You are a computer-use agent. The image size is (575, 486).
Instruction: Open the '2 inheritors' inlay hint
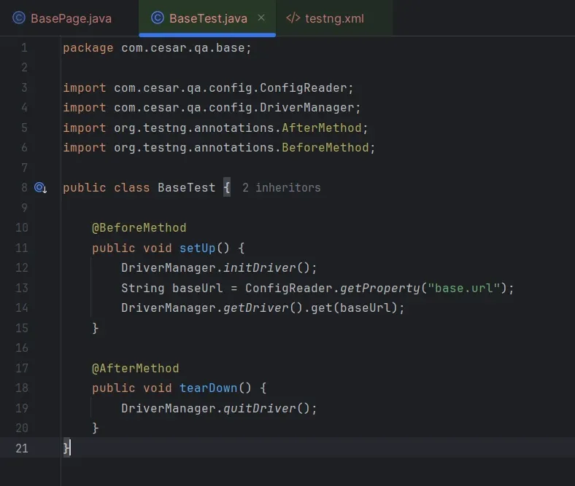pos(281,188)
